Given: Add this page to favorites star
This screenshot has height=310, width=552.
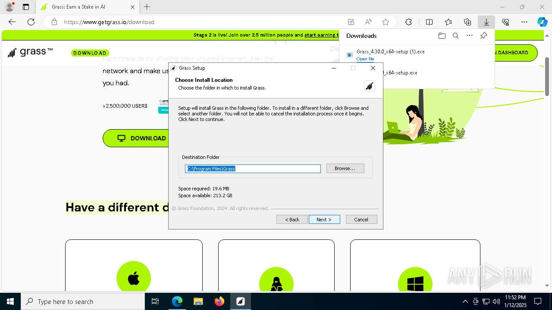Looking at the screenshot, I should click(386, 22).
